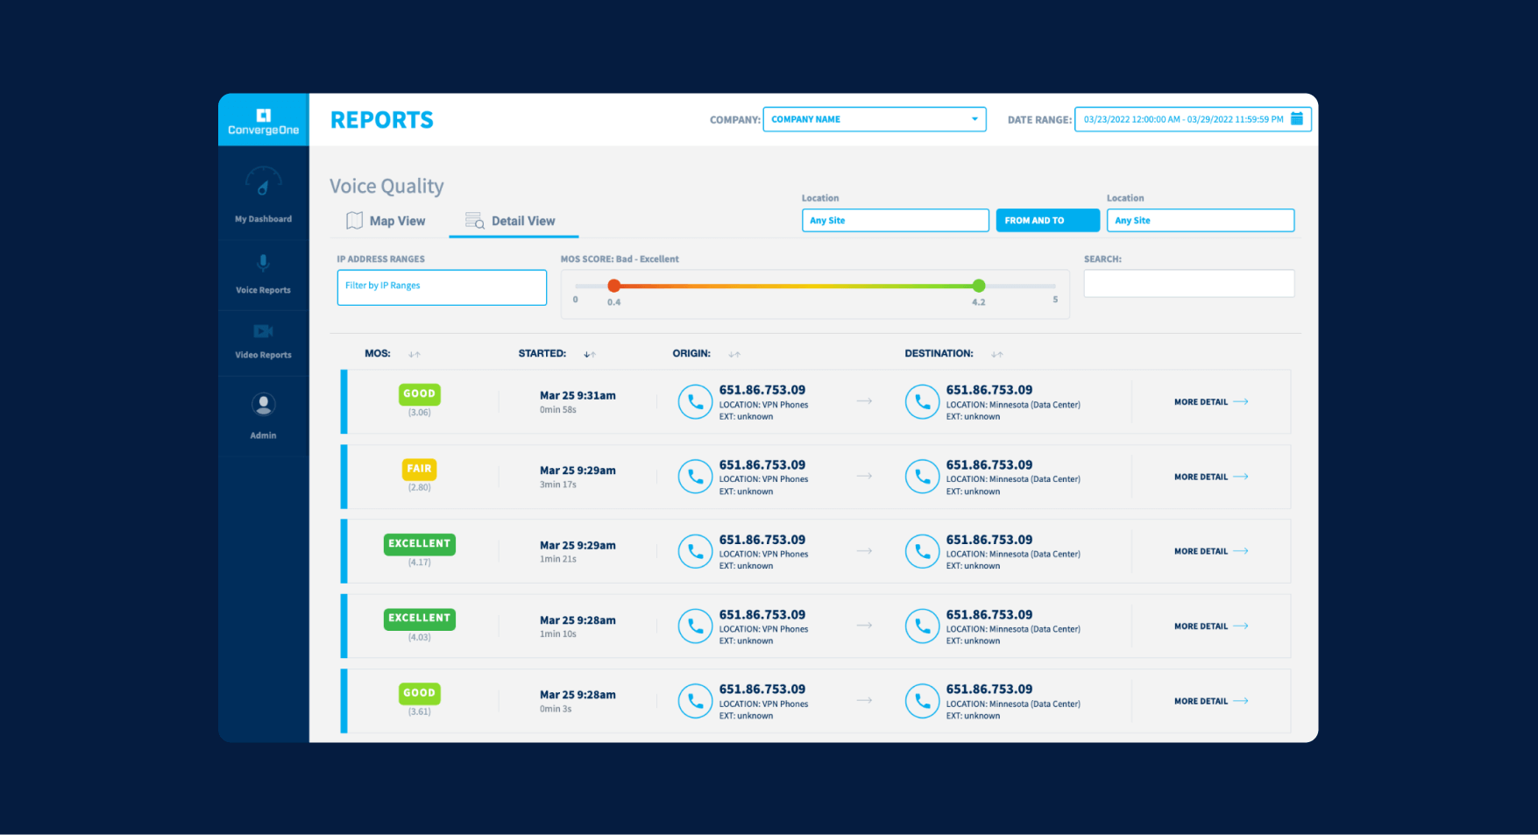Click the EXCELLENT badge scored 4.03
This screenshot has width=1538, height=835.
[x=420, y=619]
